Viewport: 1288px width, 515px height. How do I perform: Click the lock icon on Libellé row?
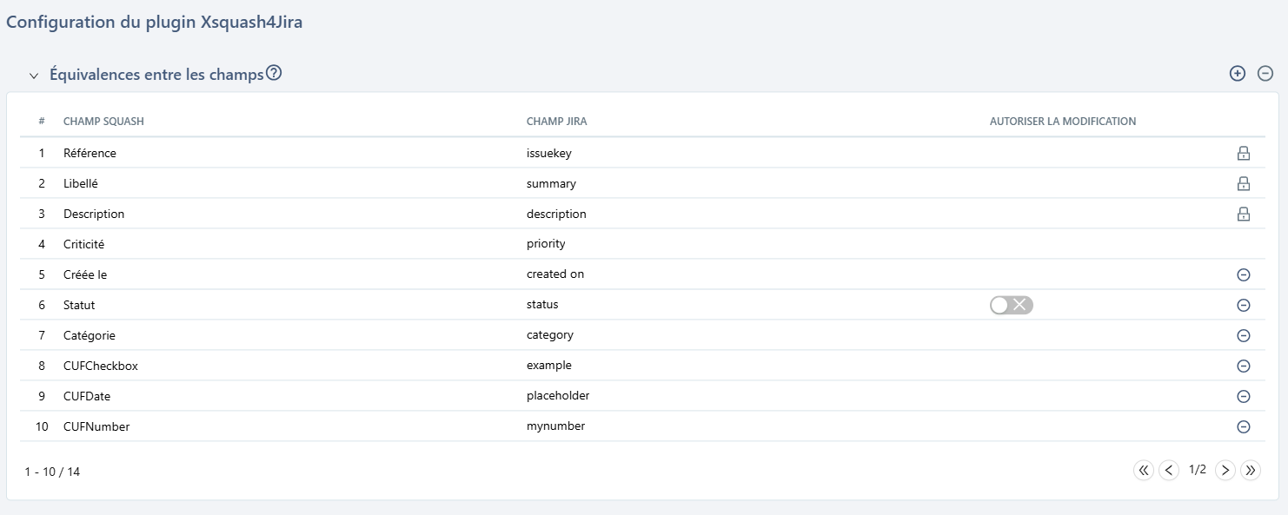click(x=1244, y=184)
